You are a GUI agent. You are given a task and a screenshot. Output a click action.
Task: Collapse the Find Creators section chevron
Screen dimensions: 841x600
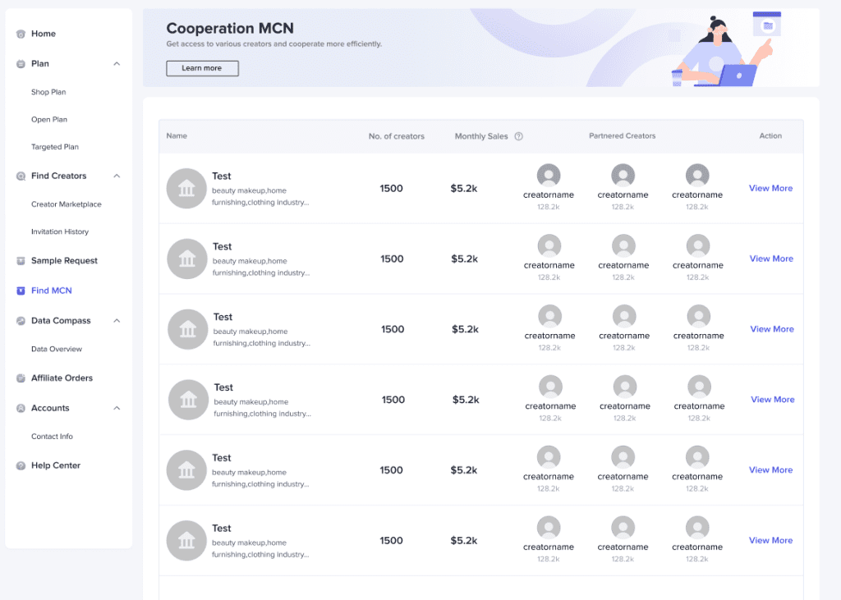pos(117,176)
